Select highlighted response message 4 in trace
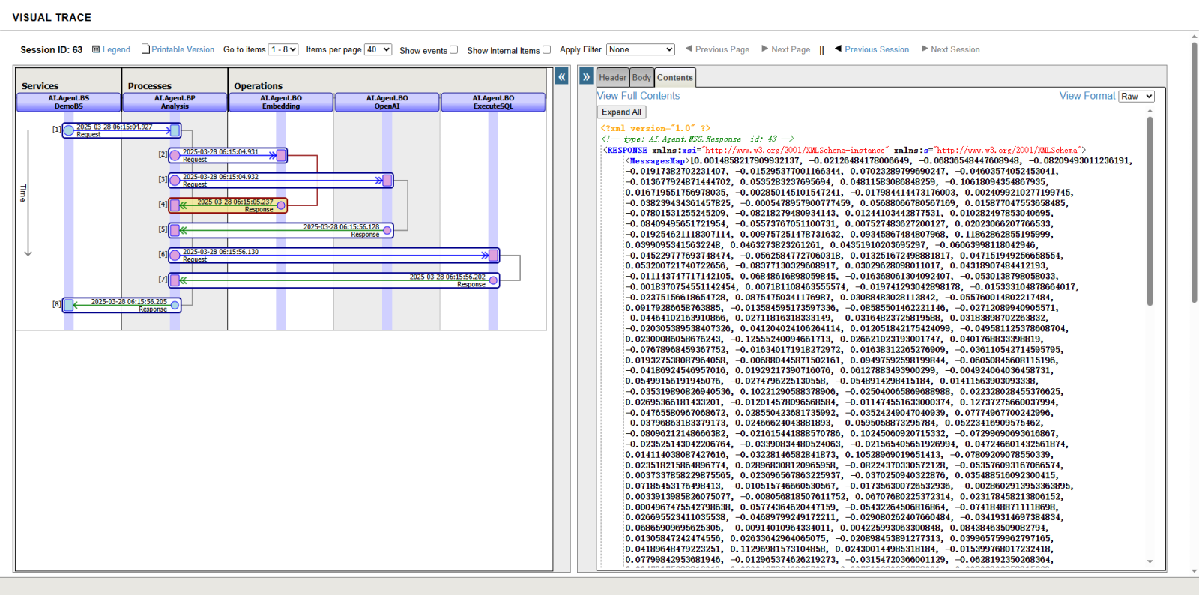This screenshot has width=1199, height=595. pyautogui.click(x=228, y=205)
